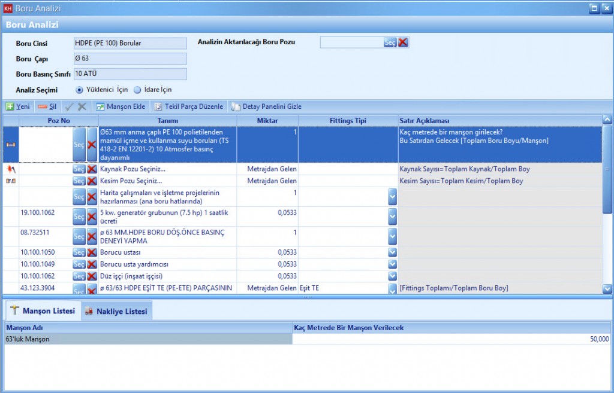
Task: Open Fittings Tipi dropdown for Harita çalışmaları row
Action: 392,196
